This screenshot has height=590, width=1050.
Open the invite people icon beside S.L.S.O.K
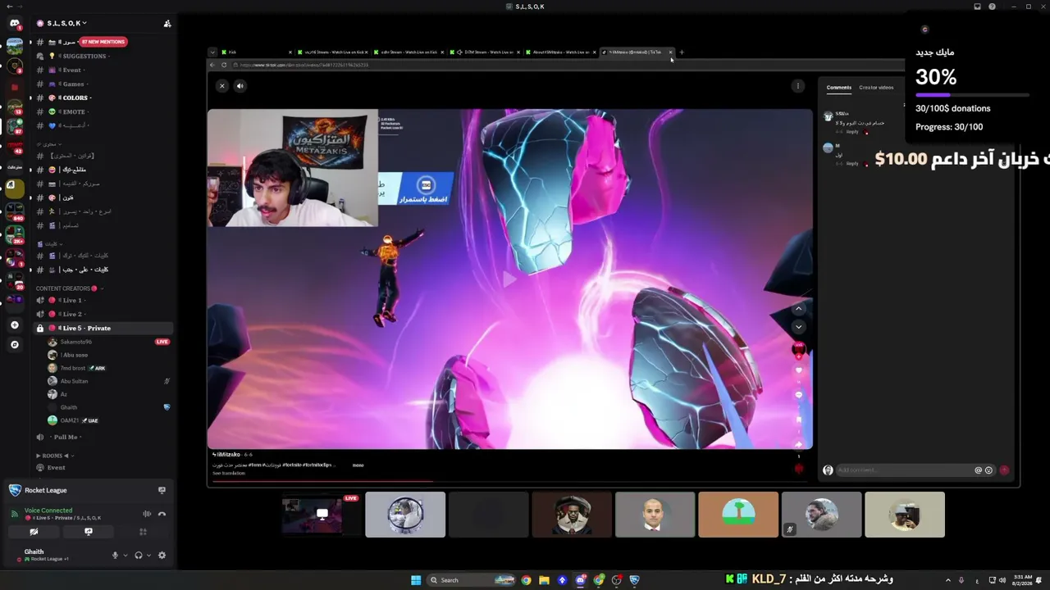point(167,24)
